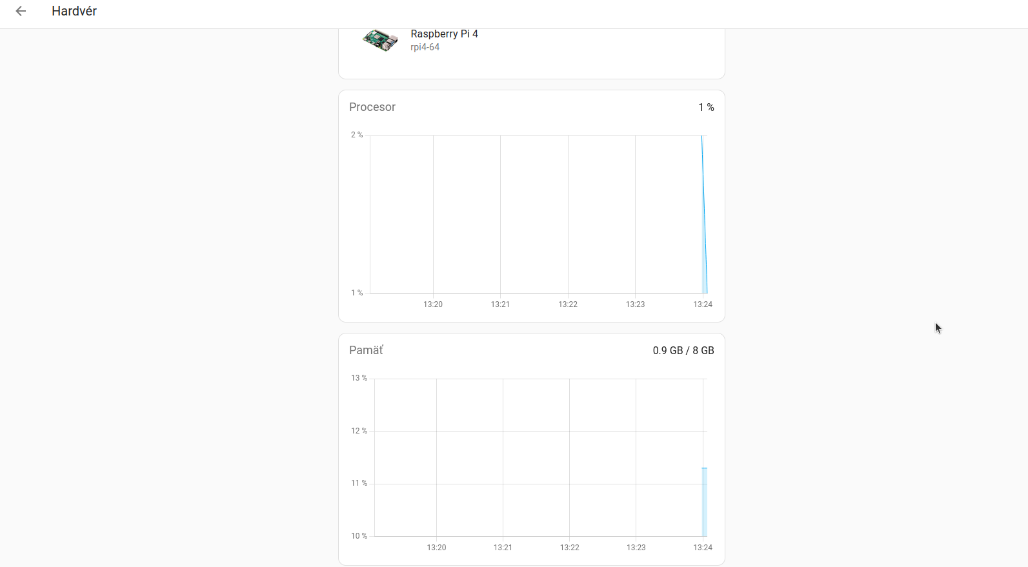Click the Hardvér page title
Screen dimensions: 1028x567
(74, 11)
